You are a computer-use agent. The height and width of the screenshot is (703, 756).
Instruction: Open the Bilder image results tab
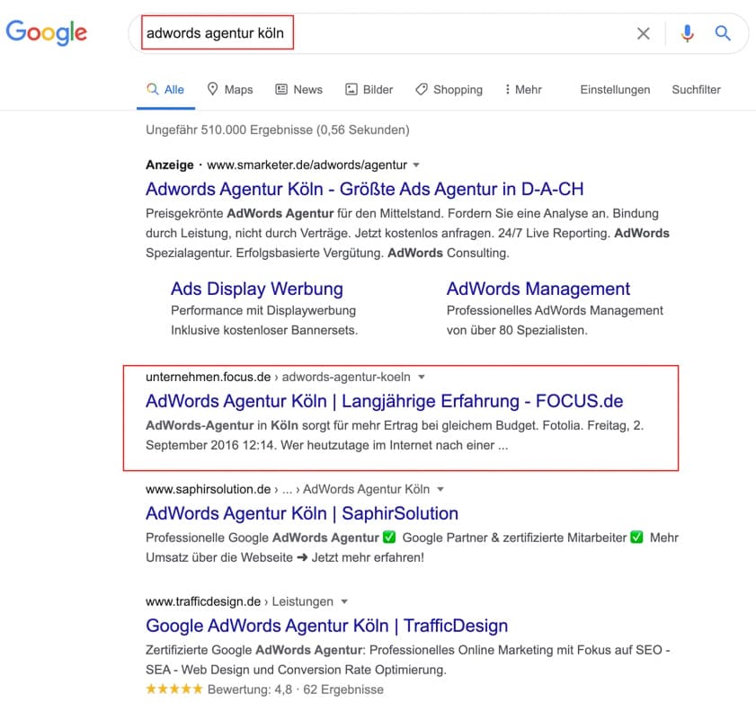tap(369, 90)
